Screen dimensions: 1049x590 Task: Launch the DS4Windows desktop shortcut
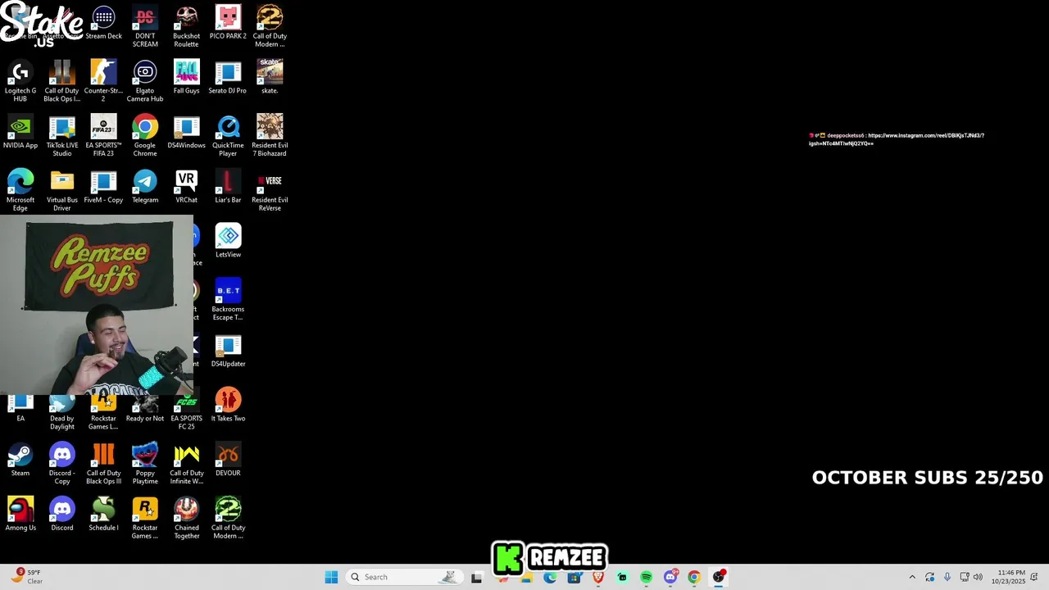[x=186, y=132]
